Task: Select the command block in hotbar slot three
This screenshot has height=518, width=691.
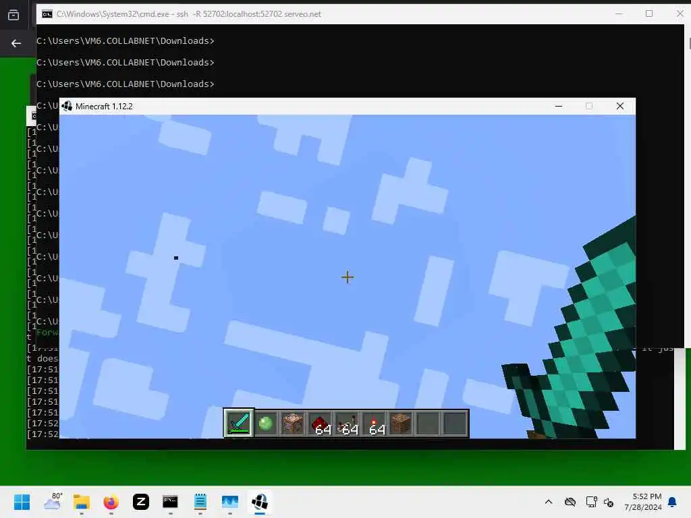Action: tap(293, 424)
